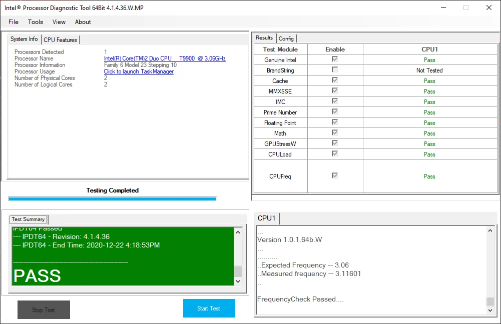Toggle the Prime Number test checkbox
The height and width of the screenshot is (324, 501).
334,111
